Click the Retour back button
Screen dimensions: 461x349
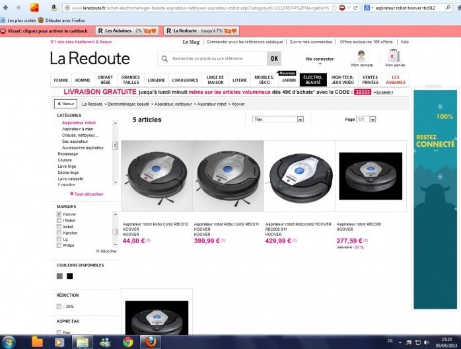65,104
